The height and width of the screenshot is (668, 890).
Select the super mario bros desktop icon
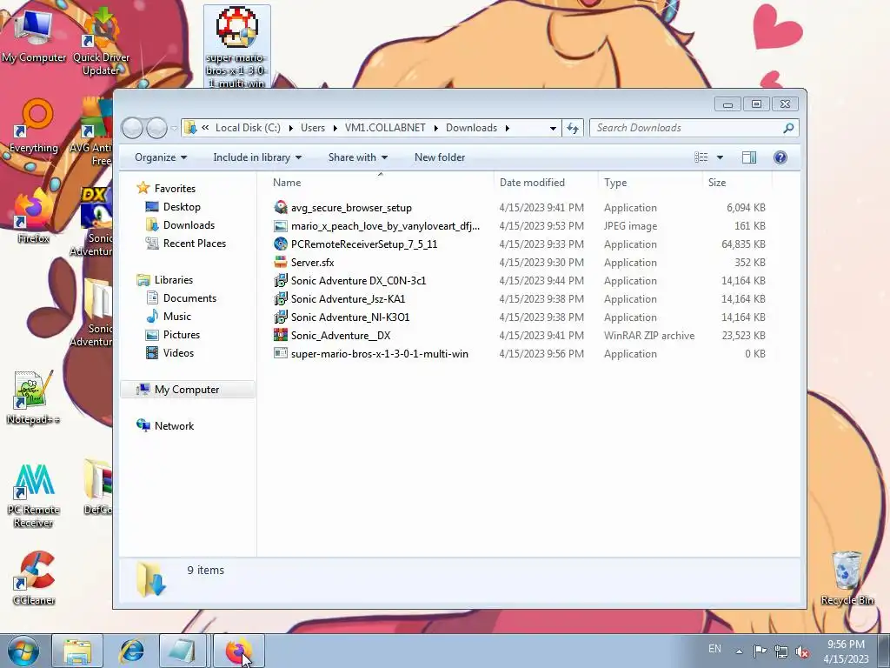236,47
